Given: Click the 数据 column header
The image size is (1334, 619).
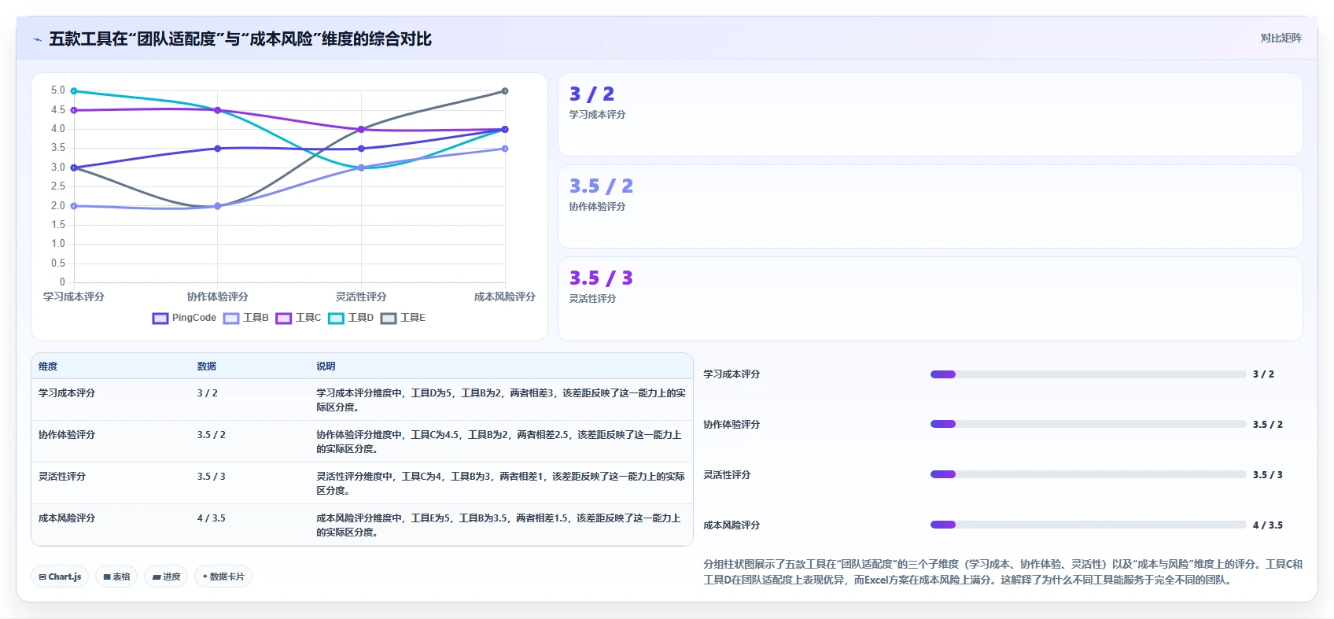Looking at the screenshot, I should click(x=207, y=367).
